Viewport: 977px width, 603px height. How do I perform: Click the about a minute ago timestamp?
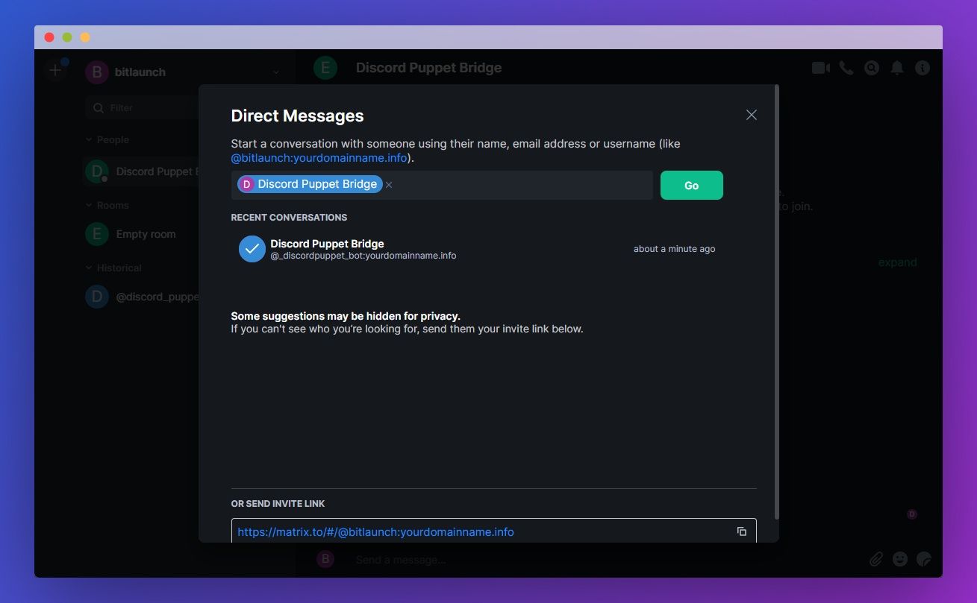[x=674, y=249]
